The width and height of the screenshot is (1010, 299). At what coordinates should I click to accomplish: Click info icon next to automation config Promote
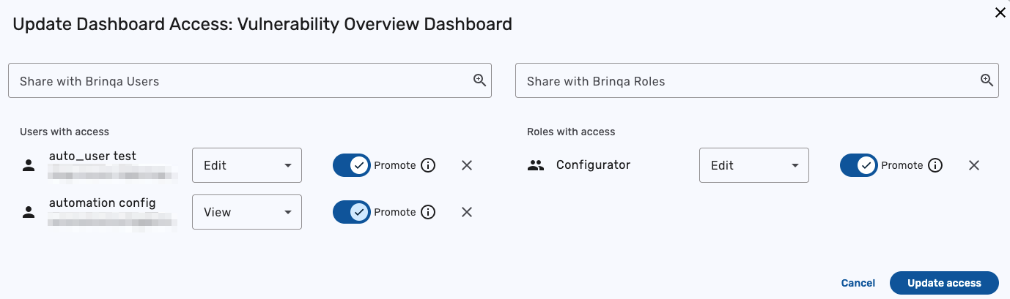pyautogui.click(x=428, y=212)
